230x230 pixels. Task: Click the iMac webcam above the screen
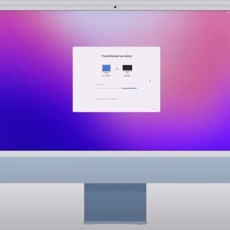115,7
